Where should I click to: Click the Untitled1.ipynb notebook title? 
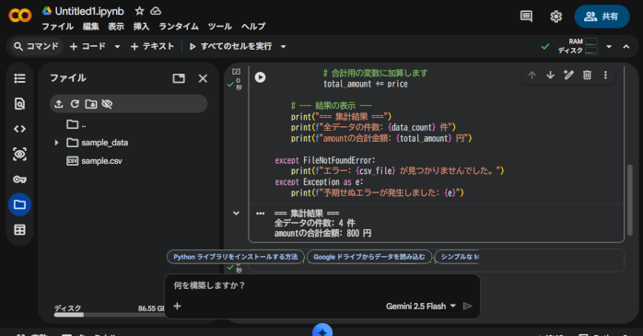point(89,11)
